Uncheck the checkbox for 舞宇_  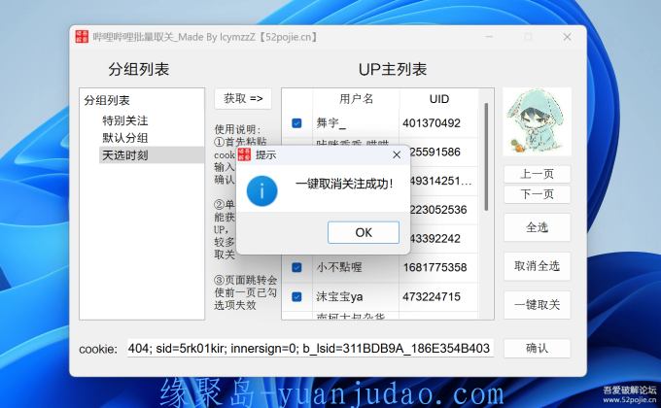(296, 123)
